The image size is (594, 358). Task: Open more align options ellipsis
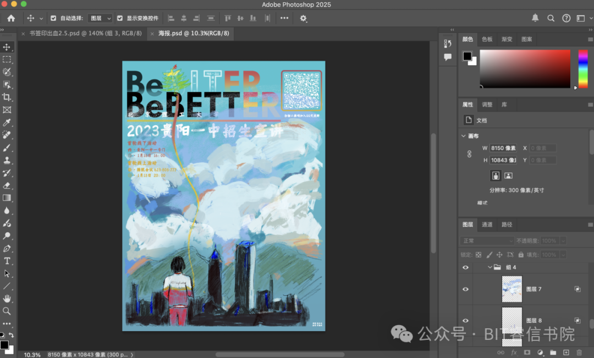tap(284, 18)
